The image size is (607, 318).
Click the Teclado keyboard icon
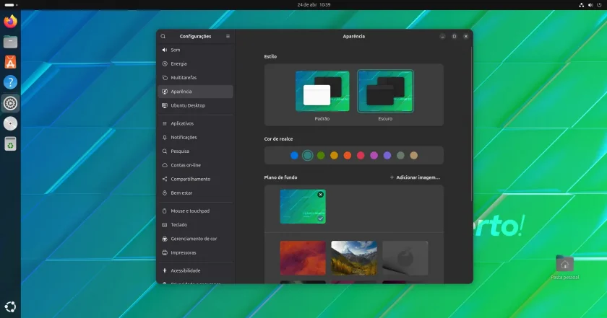click(165, 225)
